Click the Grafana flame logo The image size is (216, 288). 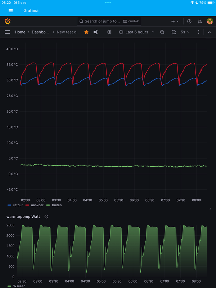8,22
